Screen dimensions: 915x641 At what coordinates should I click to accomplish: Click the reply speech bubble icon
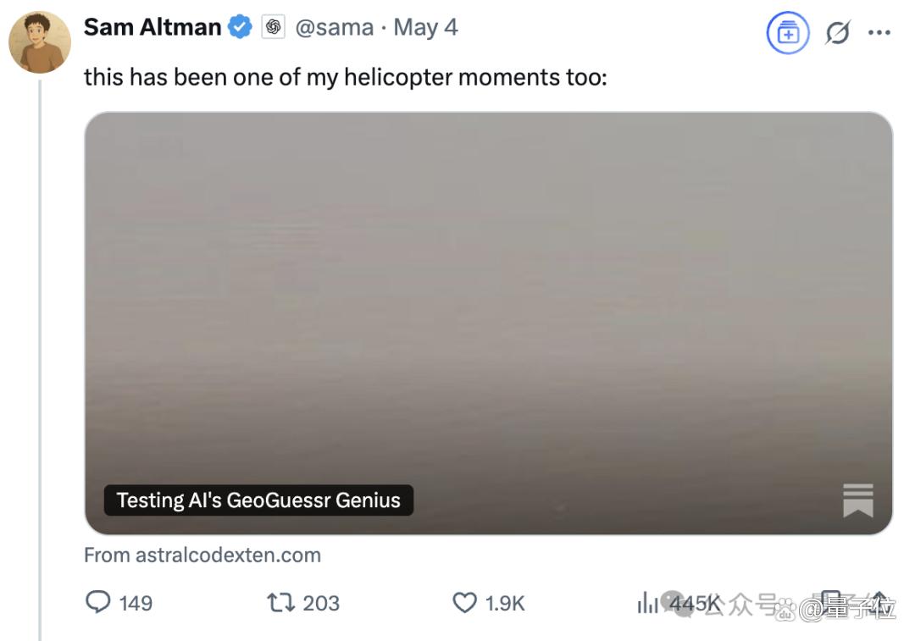coord(98,602)
